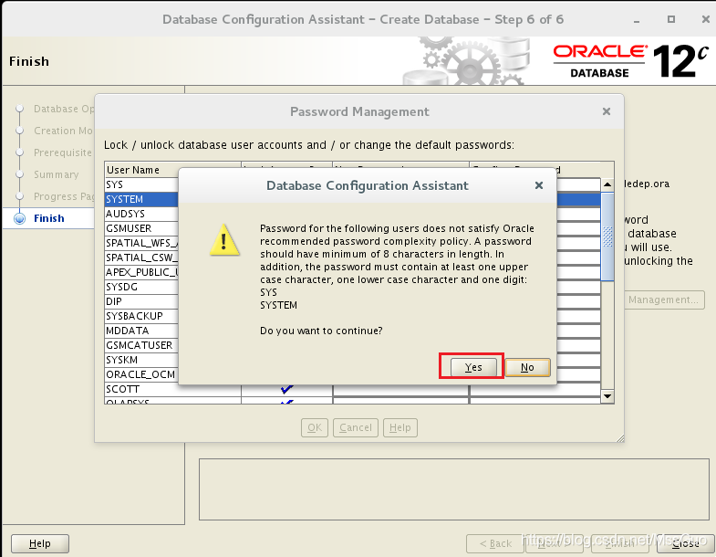Toggle the lock checkmark for SCOTT account
Viewport: 716px width, 557px height.
click(286, 389)
